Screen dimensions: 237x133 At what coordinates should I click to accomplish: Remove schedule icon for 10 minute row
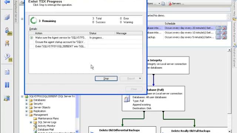224,33
